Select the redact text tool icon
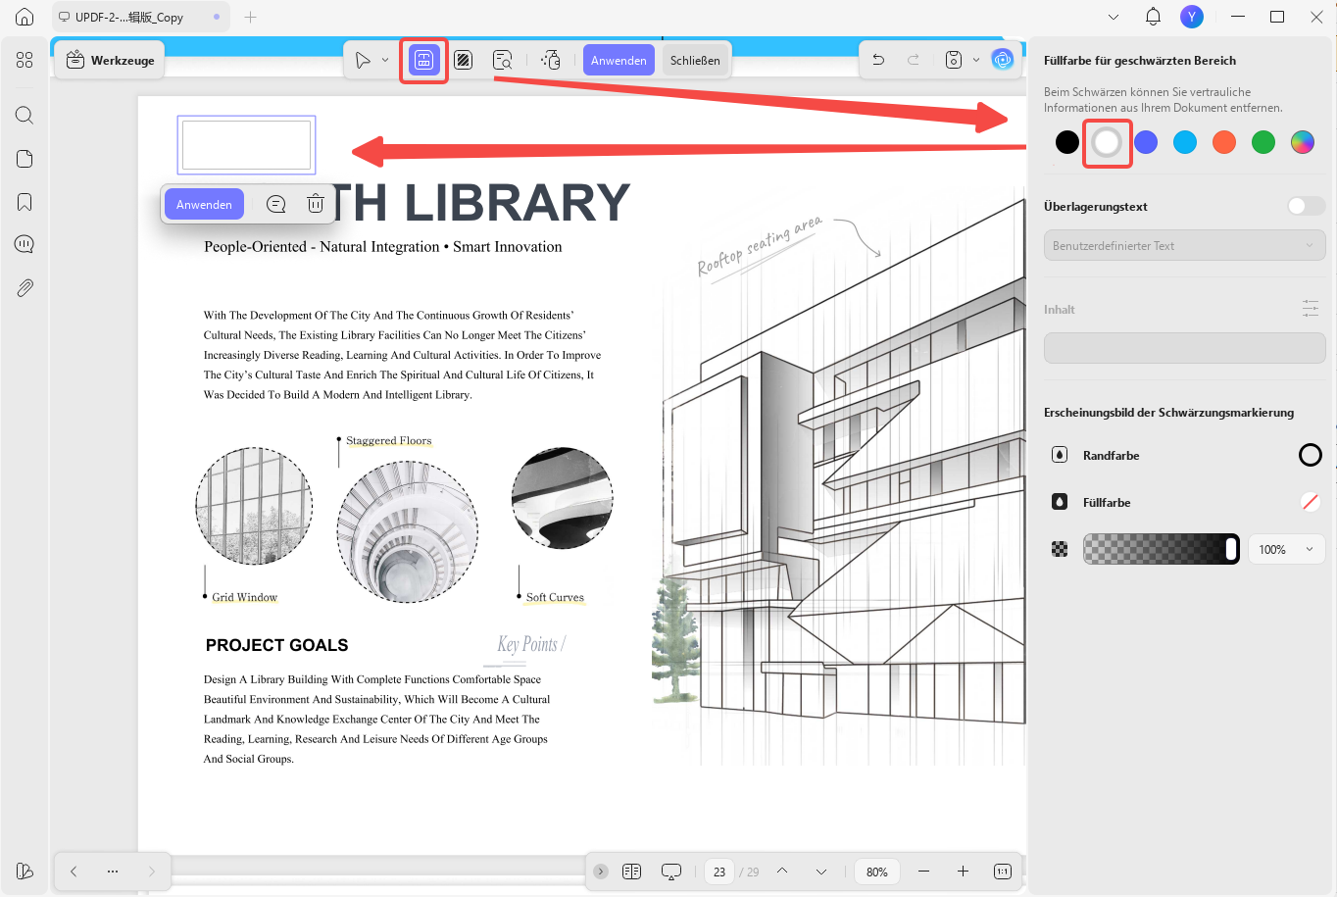This screenshot has width=1337, height=897. (x=423, y=60)
